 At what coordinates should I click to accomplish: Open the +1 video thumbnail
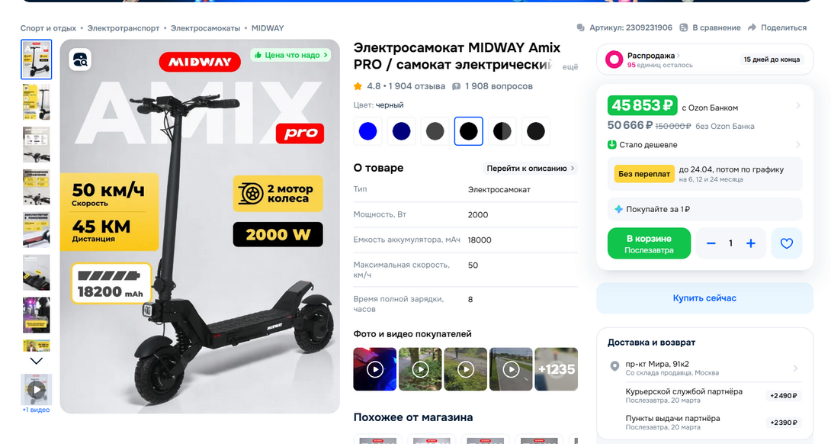[x=37, y=390]
